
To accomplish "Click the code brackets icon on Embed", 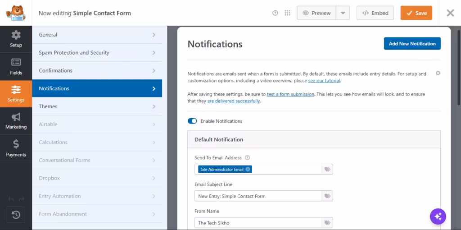I will coord(366,13).
